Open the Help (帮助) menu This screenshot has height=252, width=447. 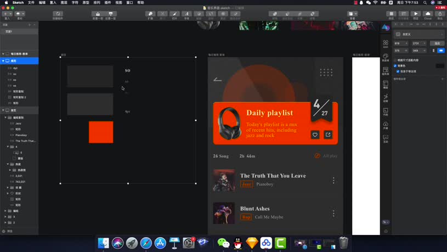click(x=140, y=2)
